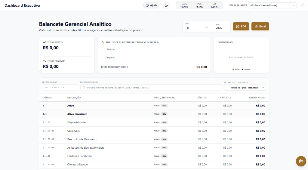Click the Passivo legend swatch in Composição
Screen dimensions: 308x170
242,70
